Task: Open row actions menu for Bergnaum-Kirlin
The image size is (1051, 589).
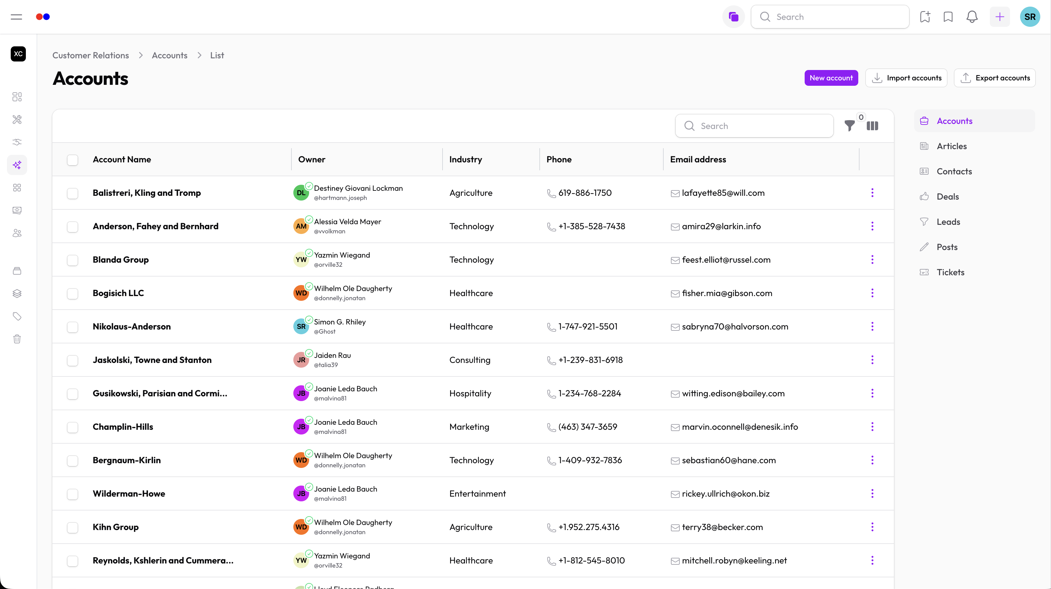Action: click(x=872, y=460)
